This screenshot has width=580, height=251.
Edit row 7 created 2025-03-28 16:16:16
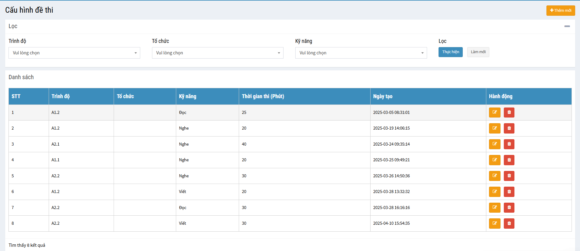(x=494, y=208)
